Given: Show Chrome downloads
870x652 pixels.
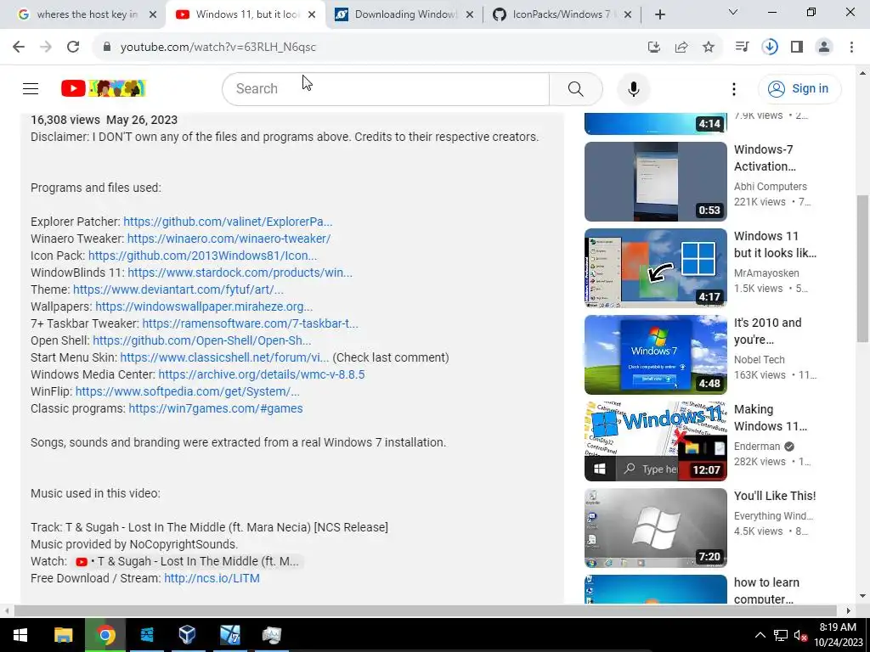Looking at the screenshot, I should coord(770,48).
